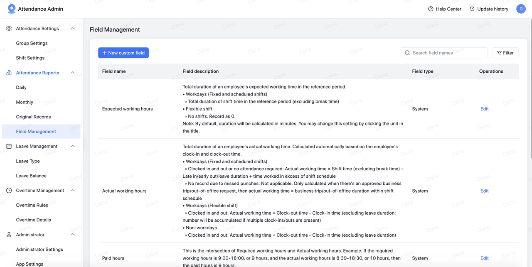Screen dimensions: 532x267
Task: Click the Attendance Admin logo icon
Action: pyautogui.click(x=12, y=9)
